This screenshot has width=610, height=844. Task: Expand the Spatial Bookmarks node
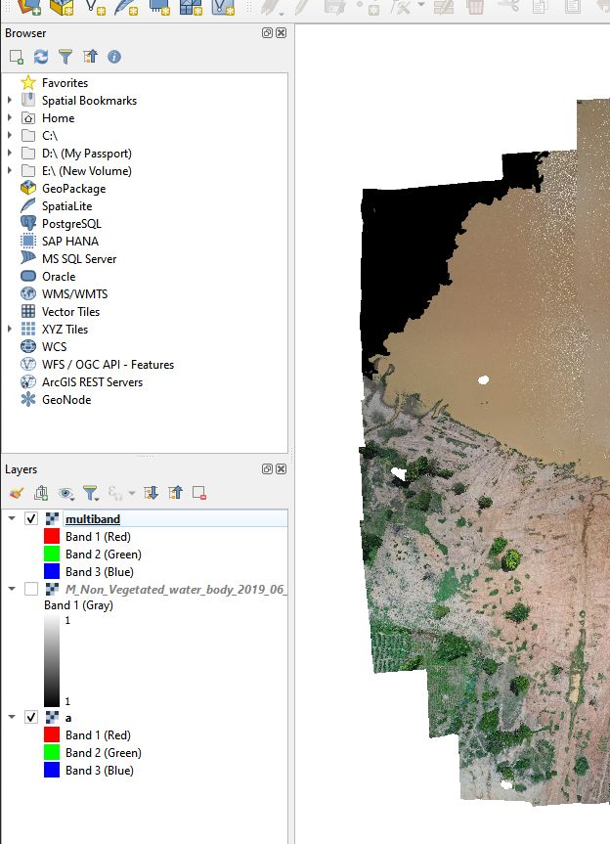[10, 100]
